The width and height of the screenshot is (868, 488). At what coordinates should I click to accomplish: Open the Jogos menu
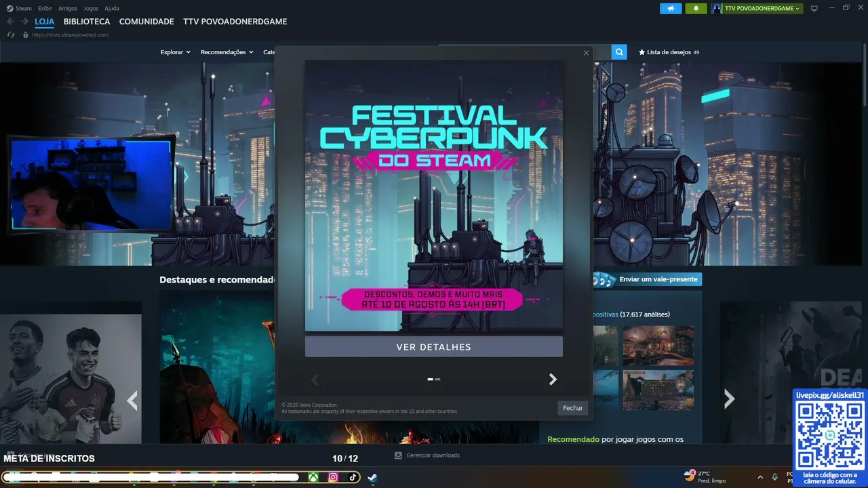click(x=91, y=8)
